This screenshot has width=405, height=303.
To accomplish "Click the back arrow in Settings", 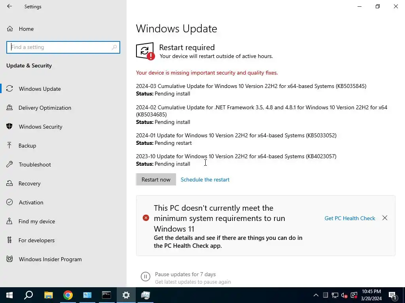I will (x=9, y=6).
